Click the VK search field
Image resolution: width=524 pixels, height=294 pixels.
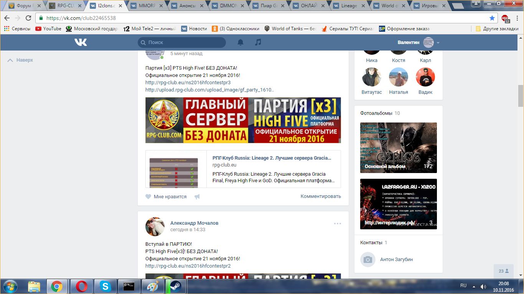coord(182,42)
